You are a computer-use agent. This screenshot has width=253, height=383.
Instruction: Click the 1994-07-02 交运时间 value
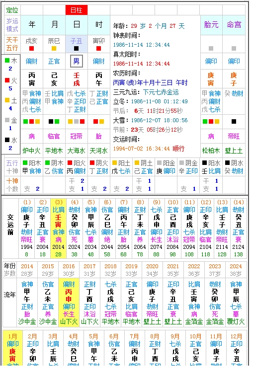(141, 149)
